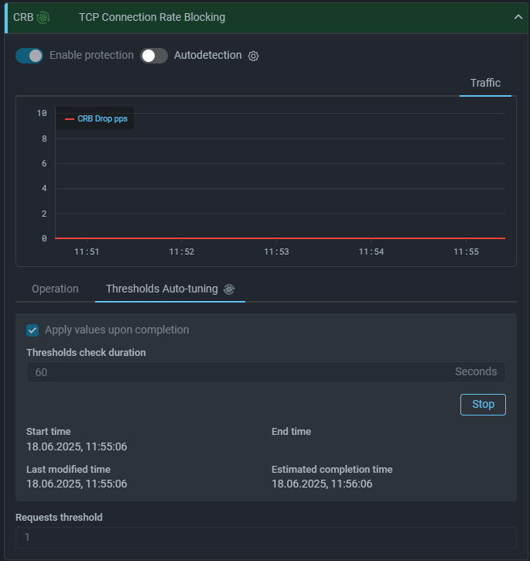Click the icon beside Thresholds Auto-tuning

(x=229, y=289)
